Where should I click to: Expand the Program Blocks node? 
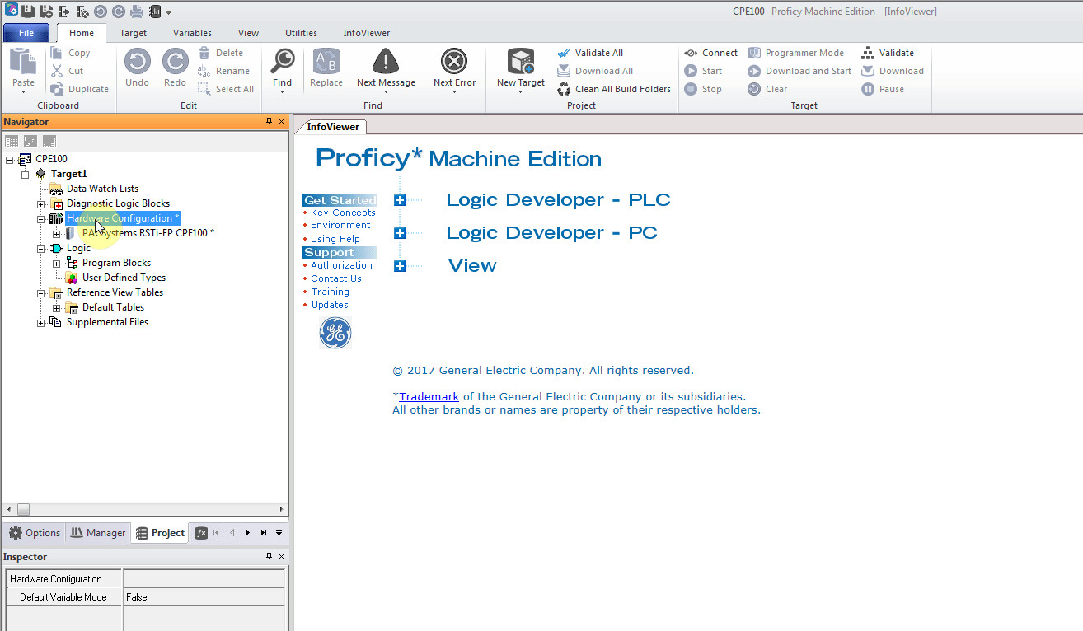(x=57, y=264)
